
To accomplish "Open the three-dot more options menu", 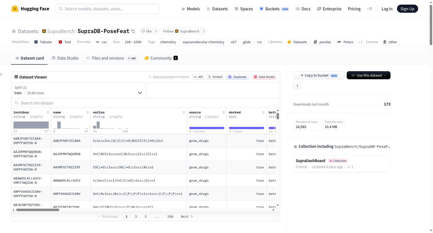I will coord(297,86).
